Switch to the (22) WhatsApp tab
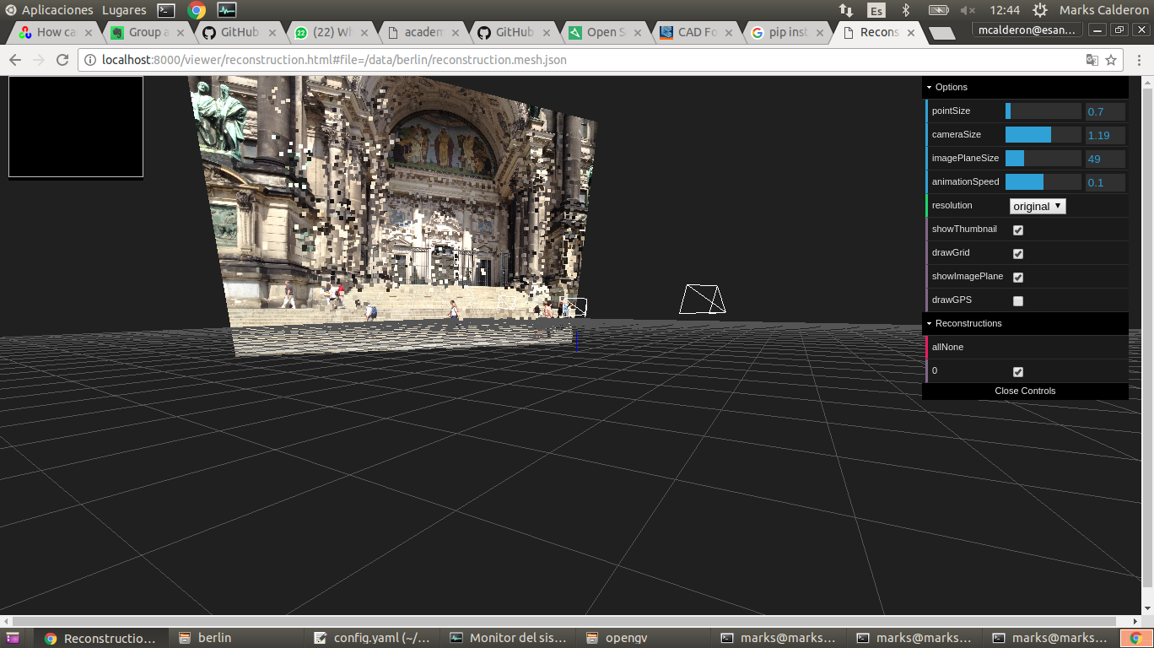This screenshot has height=648, width=1154. click(332, 32)
